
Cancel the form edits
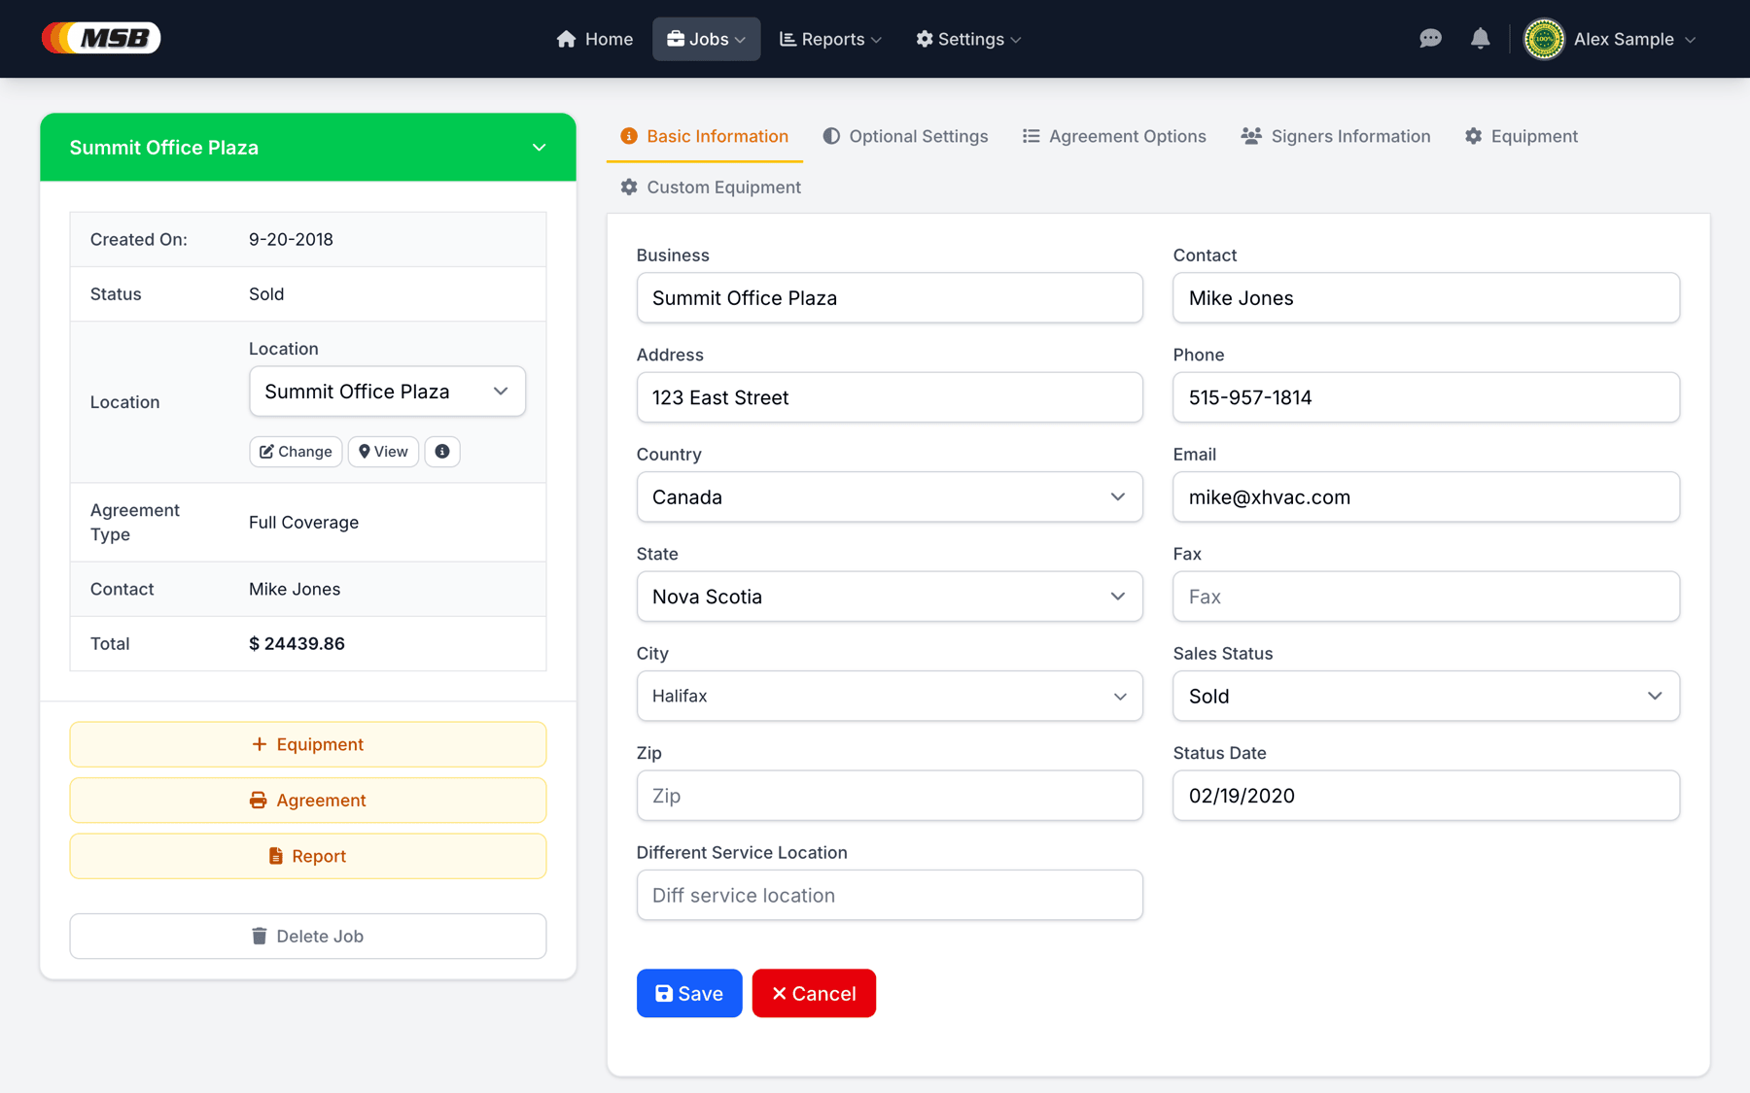(x=814, y=994)
